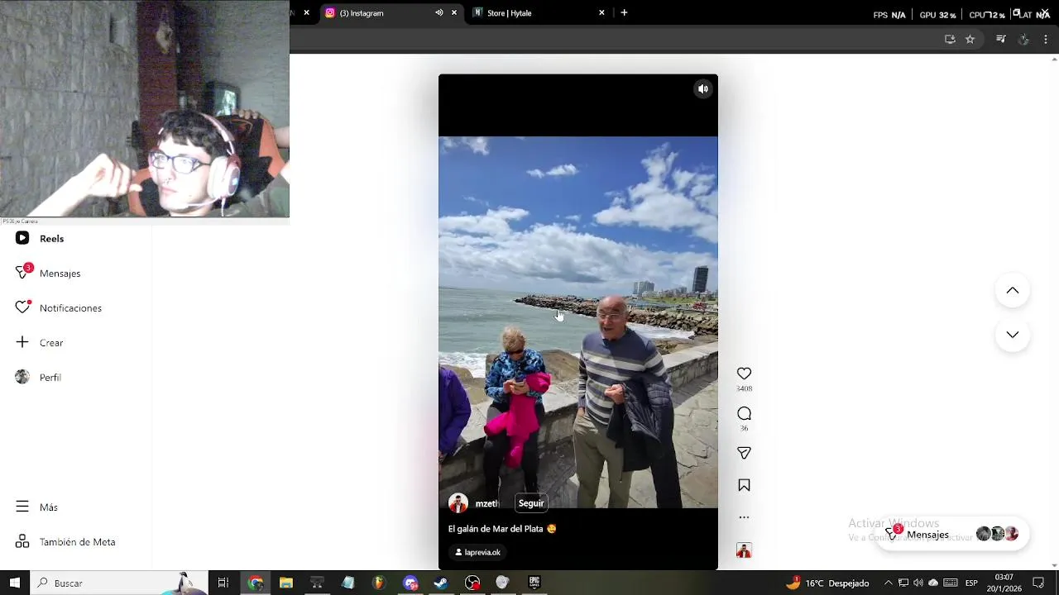
Task: Open OBS Studio from the taskbar
Action: (472, 583)
